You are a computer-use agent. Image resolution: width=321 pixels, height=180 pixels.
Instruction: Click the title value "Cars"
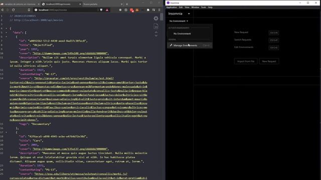click(x=37, y=140)
